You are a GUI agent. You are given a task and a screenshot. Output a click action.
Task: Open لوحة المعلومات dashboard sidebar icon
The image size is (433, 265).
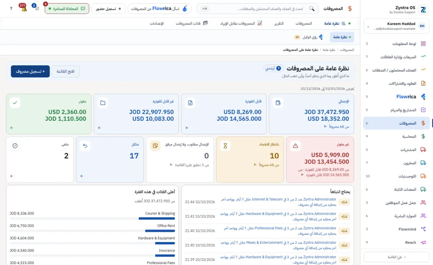tap(423, 44)
